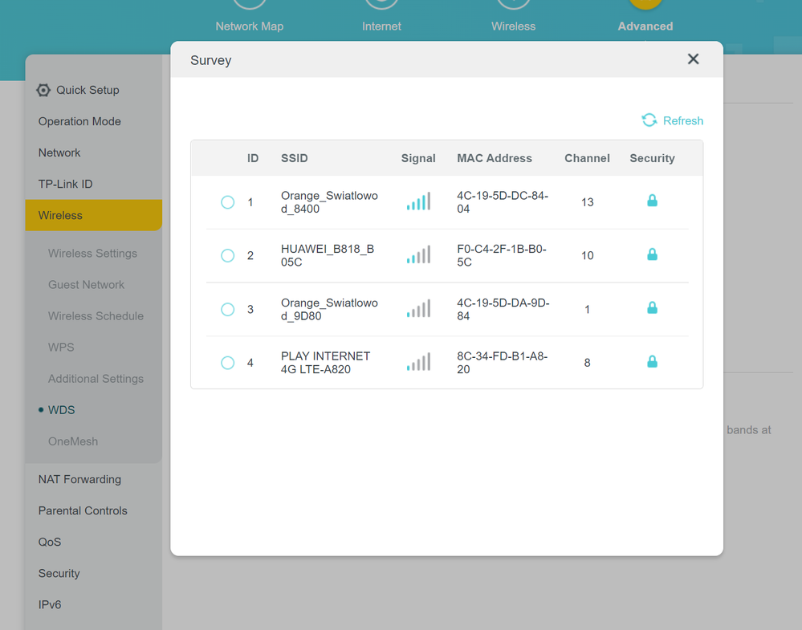The image size is (802, 630).
Task: Expand the Network sidebar section
Action: point(59,152)
